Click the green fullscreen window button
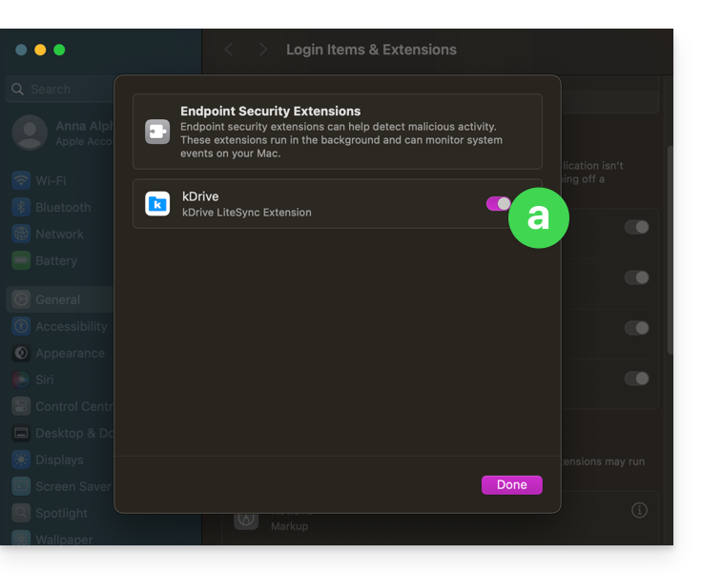702x574 pixels. (x=59, y=50)
